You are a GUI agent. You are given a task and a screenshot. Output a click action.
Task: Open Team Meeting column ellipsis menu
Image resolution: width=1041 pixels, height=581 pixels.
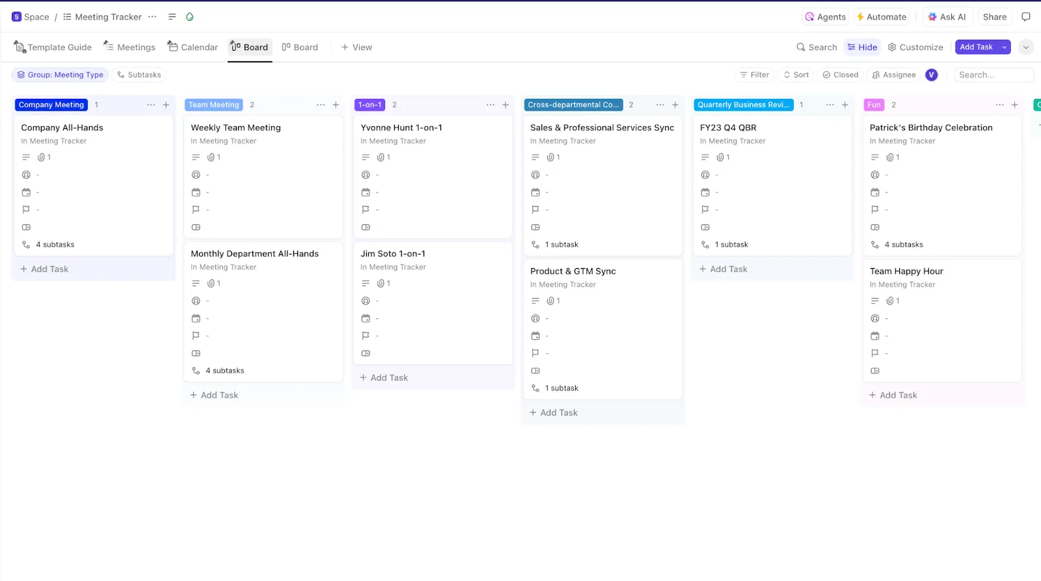321,105
